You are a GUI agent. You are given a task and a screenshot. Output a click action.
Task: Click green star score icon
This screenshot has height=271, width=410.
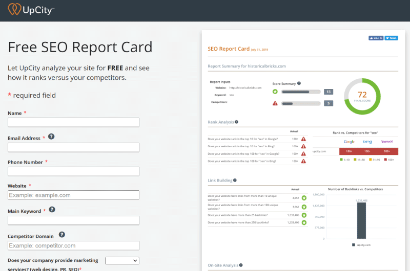pyautogui.click(x=275, y=92)
